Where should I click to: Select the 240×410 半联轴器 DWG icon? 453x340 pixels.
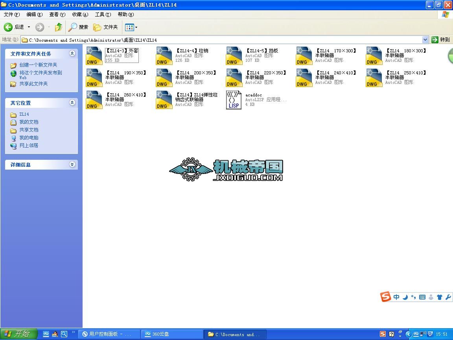pos(304,78)
